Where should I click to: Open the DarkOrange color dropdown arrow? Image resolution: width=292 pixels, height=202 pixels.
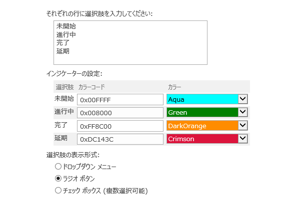tap(242, 125)
